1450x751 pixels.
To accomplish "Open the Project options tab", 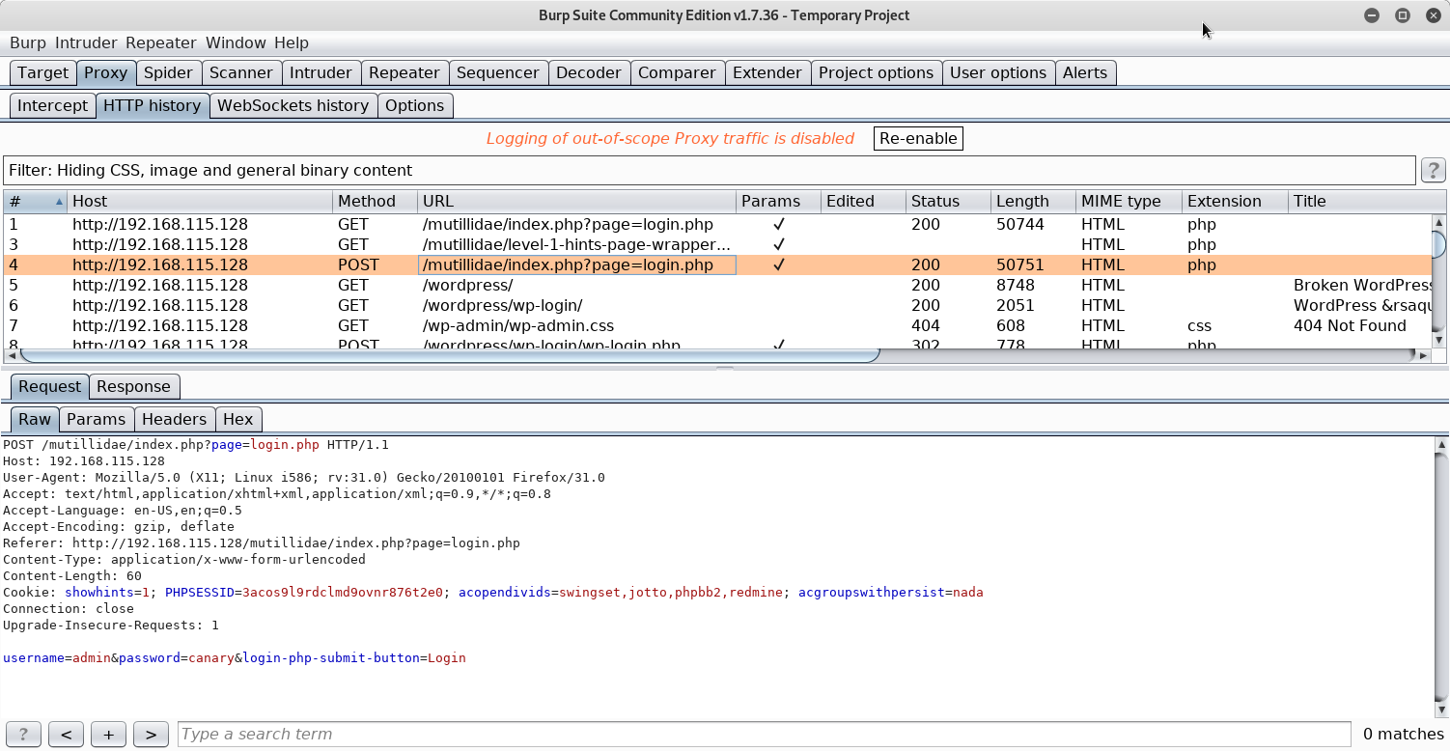I will point(877,73).
